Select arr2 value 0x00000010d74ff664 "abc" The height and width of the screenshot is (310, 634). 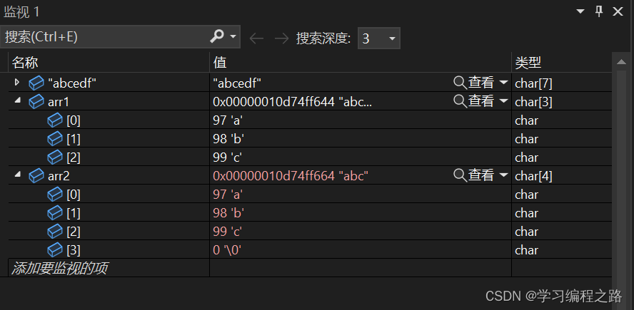tap(291, 177)
